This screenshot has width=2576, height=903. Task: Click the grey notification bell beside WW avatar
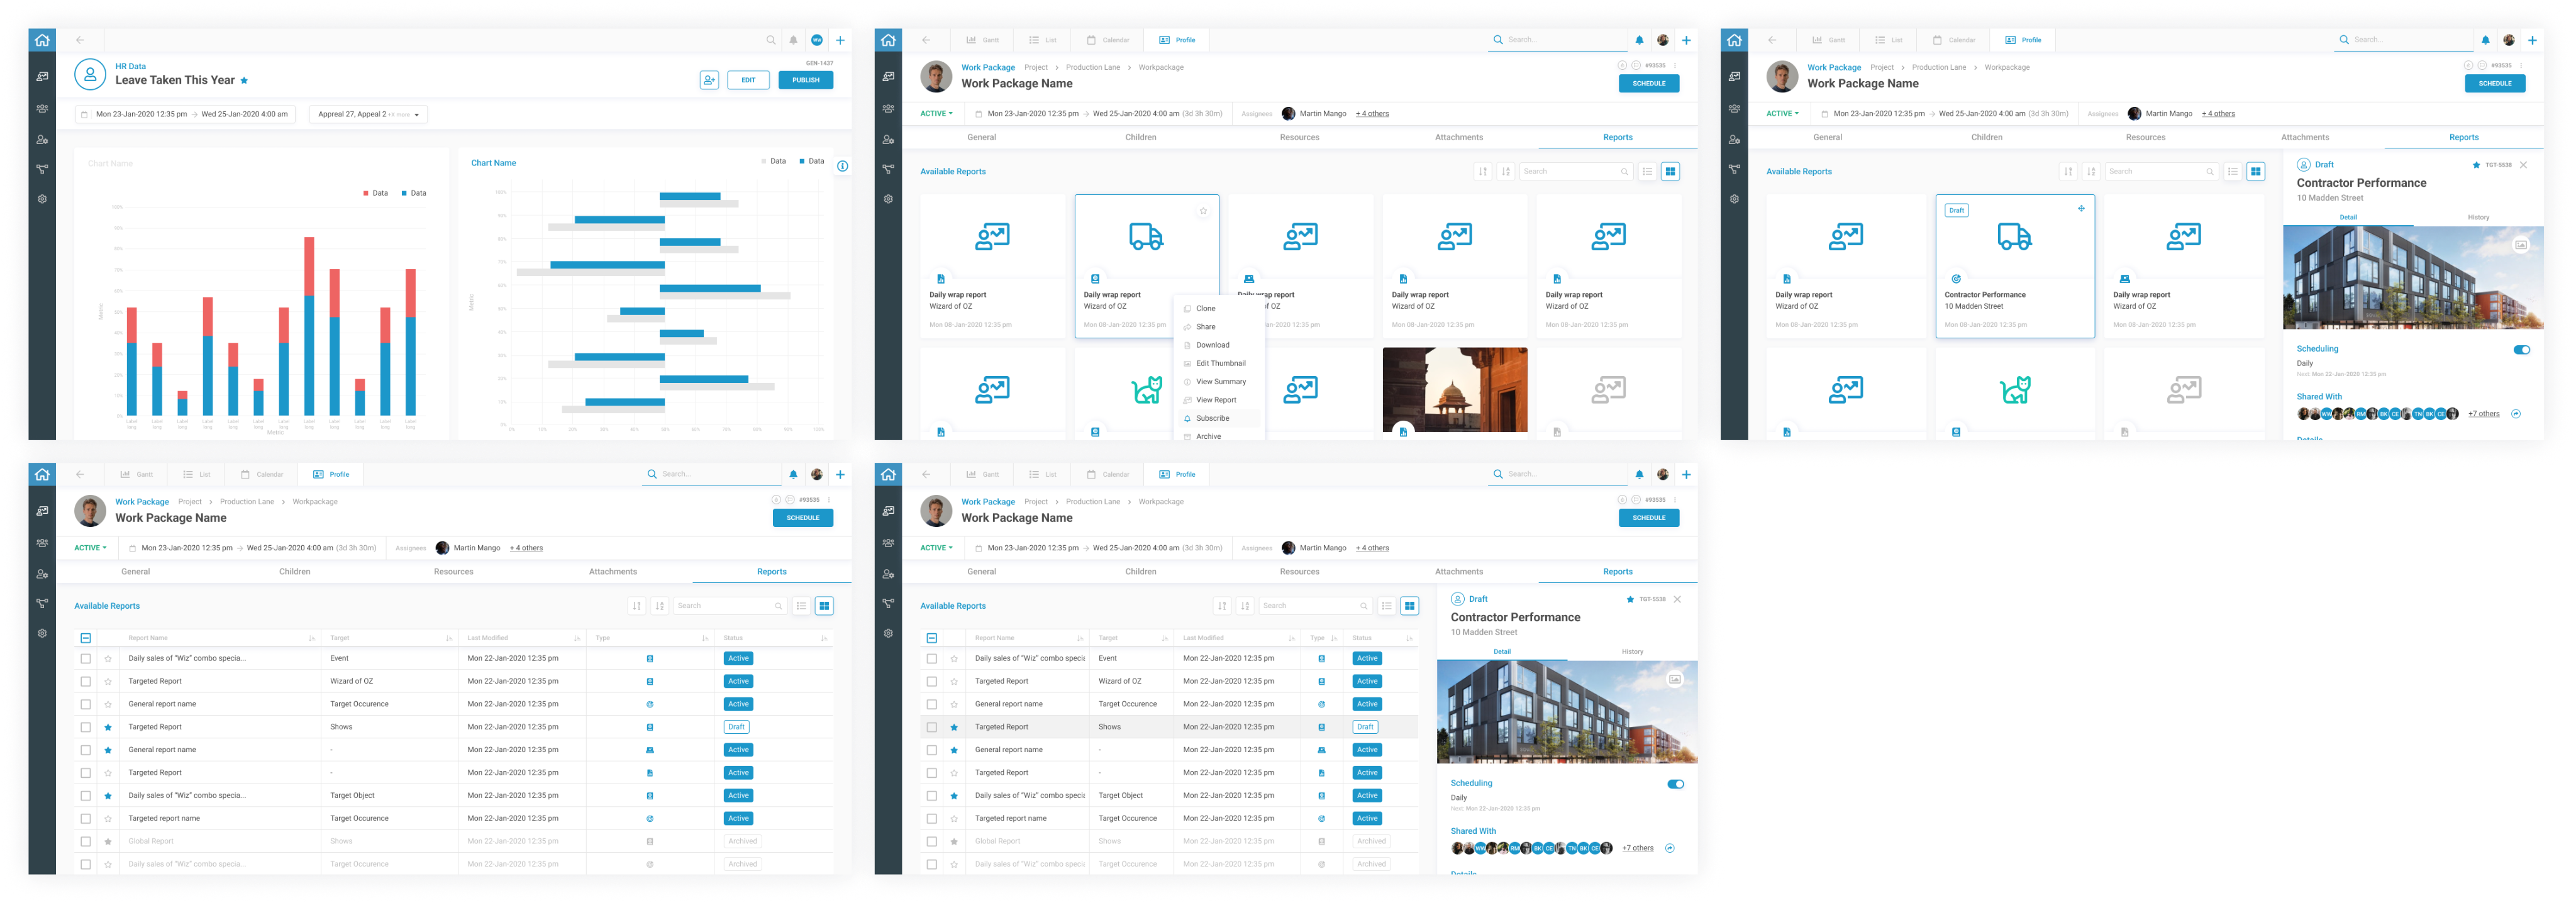pos(793,40)
